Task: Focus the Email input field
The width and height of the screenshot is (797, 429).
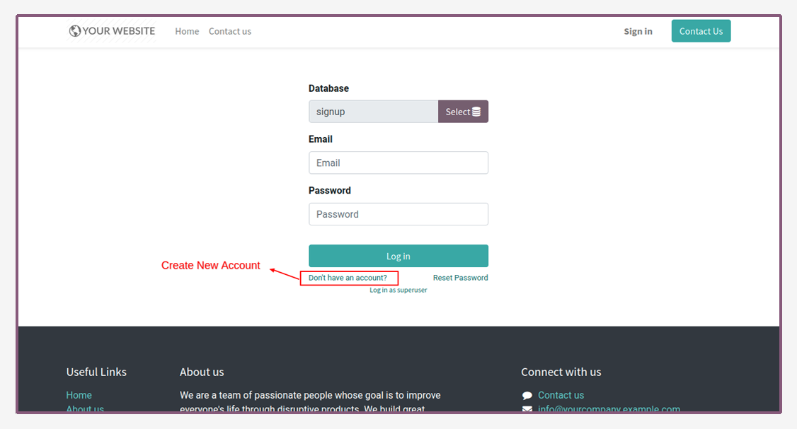Action: coord(398,163)
